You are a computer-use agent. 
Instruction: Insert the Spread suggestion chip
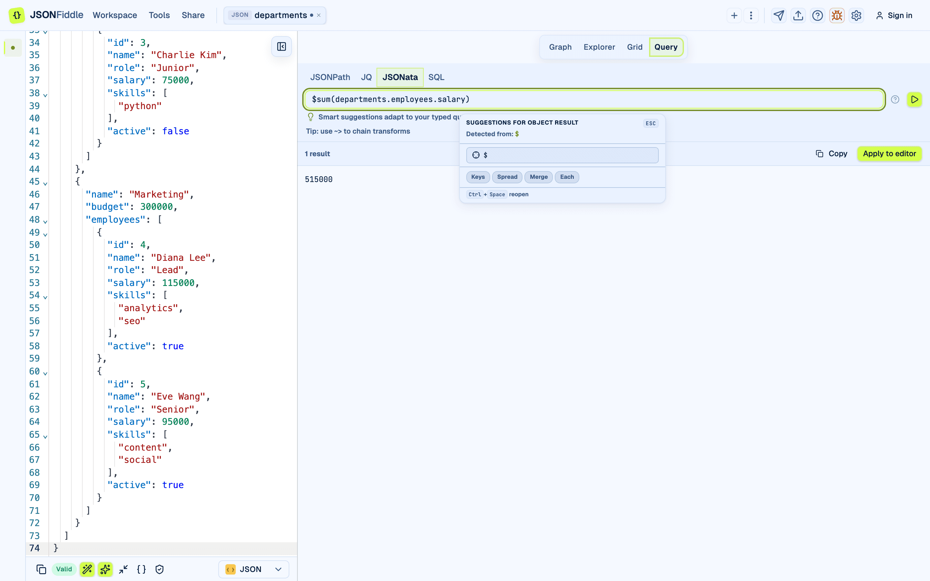[x=507, y=177]
